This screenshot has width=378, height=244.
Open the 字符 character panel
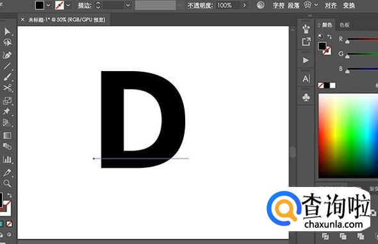point(279,5)
